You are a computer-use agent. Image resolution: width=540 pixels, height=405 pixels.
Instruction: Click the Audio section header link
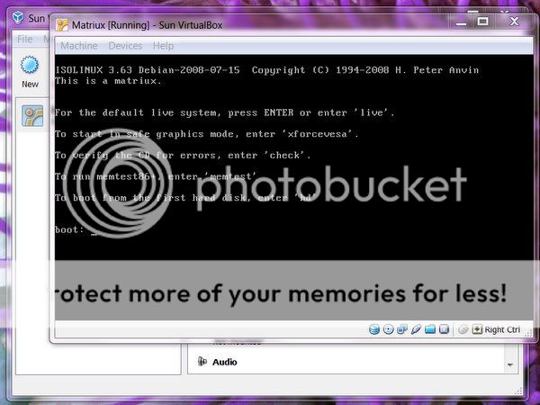click(x=224, y=362)
